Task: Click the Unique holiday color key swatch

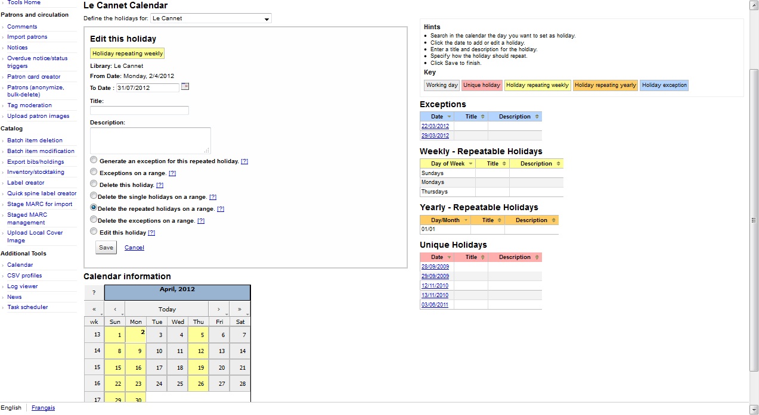Action: (481, 85)
